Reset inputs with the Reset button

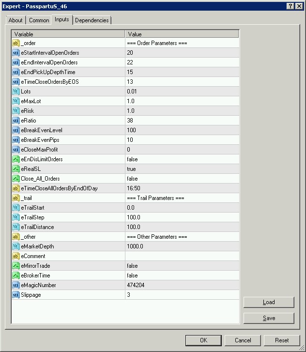tap(282, 340)
